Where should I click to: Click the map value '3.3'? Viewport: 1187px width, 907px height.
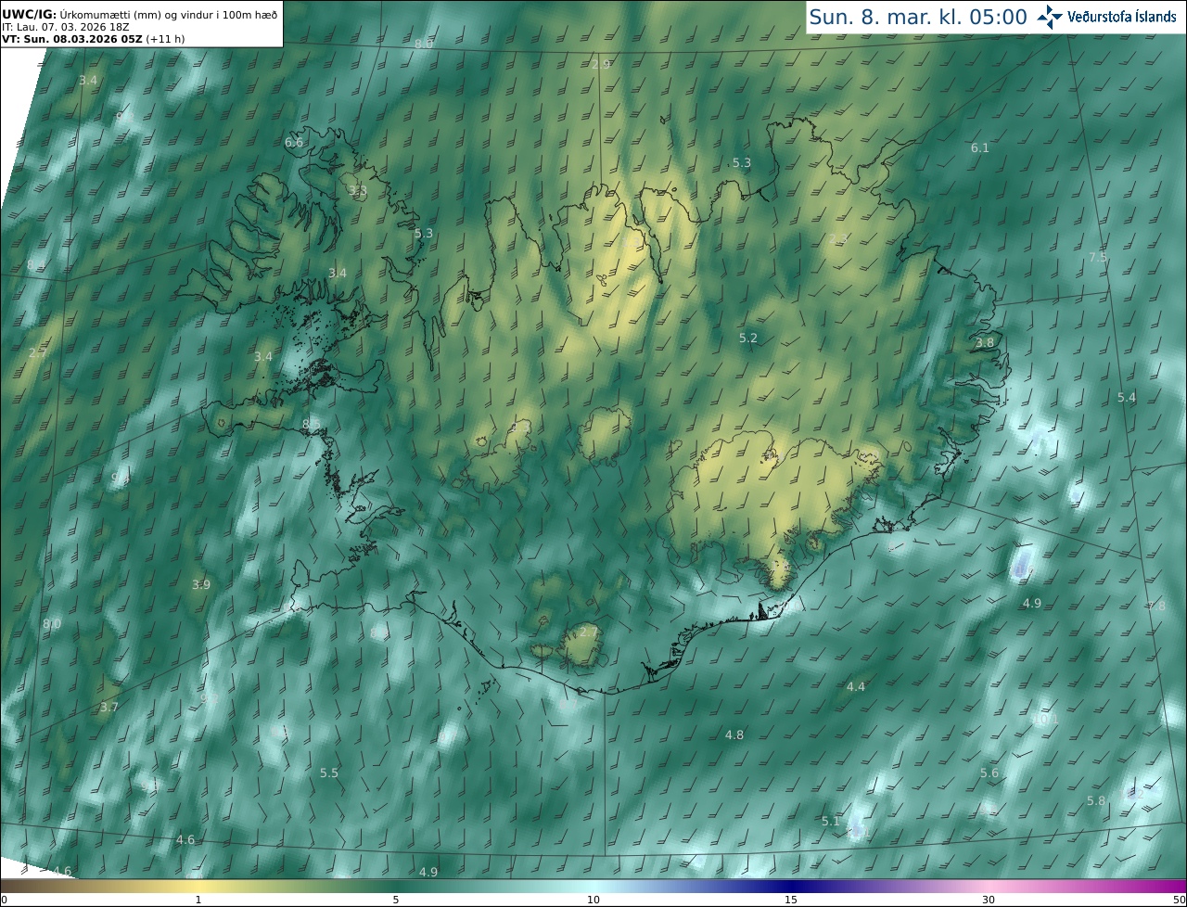[x=358, y=190]
